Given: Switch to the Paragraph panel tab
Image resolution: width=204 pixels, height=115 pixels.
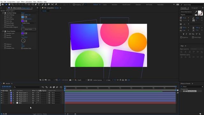Looking at the screenshot, I should point(194,8).
